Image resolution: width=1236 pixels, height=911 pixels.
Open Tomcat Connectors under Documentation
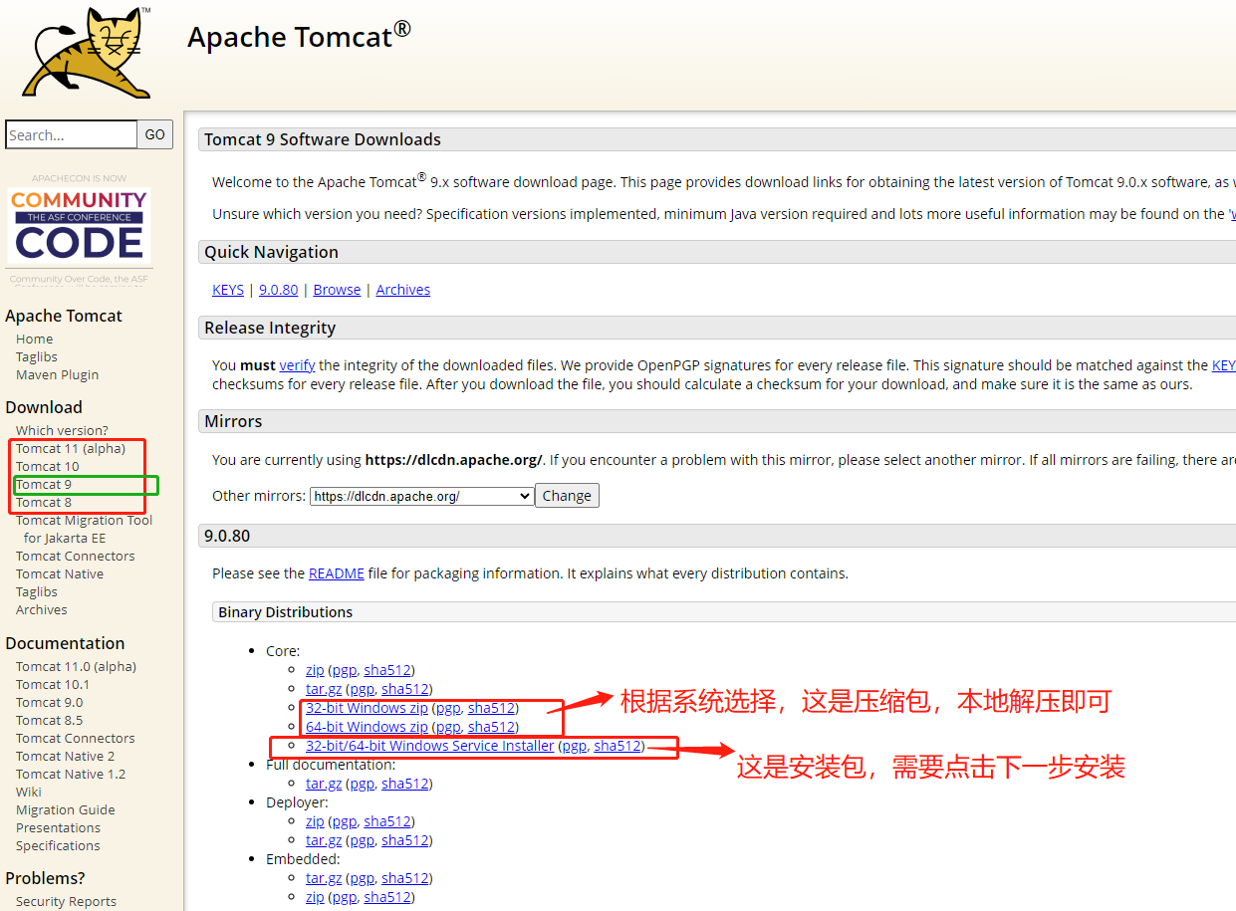pos(76,738)
